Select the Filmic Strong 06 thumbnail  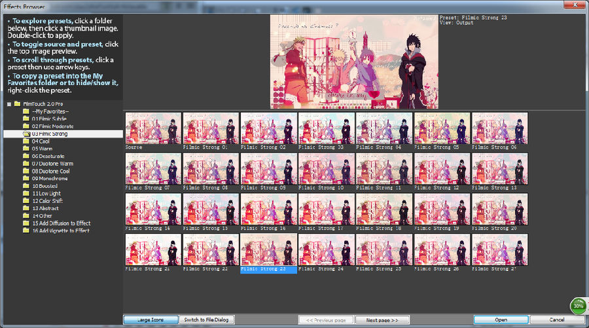coord(499,128)
